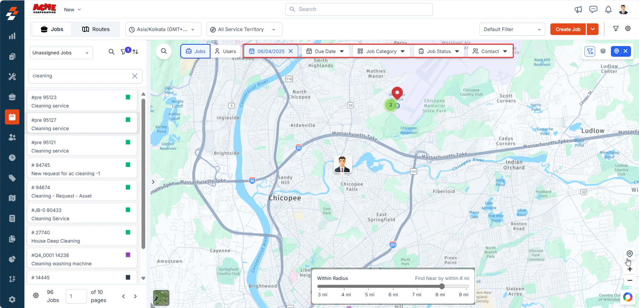
Task: Click the zoom in plus button
Action: 630,269
